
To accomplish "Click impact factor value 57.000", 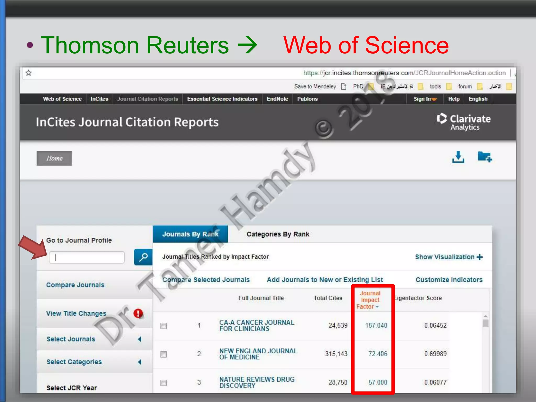I will coord(378,382).
